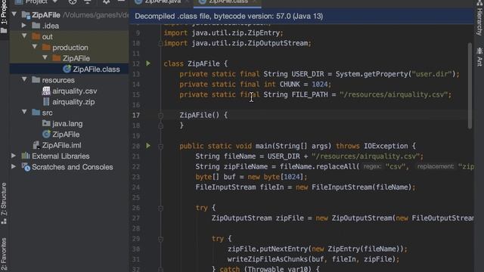Click the External Libraries icon
This screenshot has height=272, width=484.
point(26,156)
